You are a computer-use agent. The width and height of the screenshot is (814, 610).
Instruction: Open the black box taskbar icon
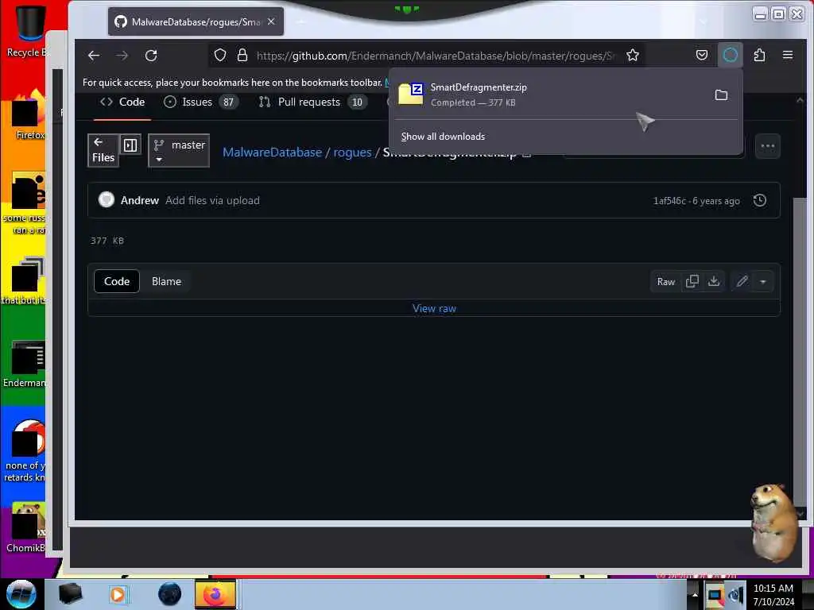click(70, 594)
